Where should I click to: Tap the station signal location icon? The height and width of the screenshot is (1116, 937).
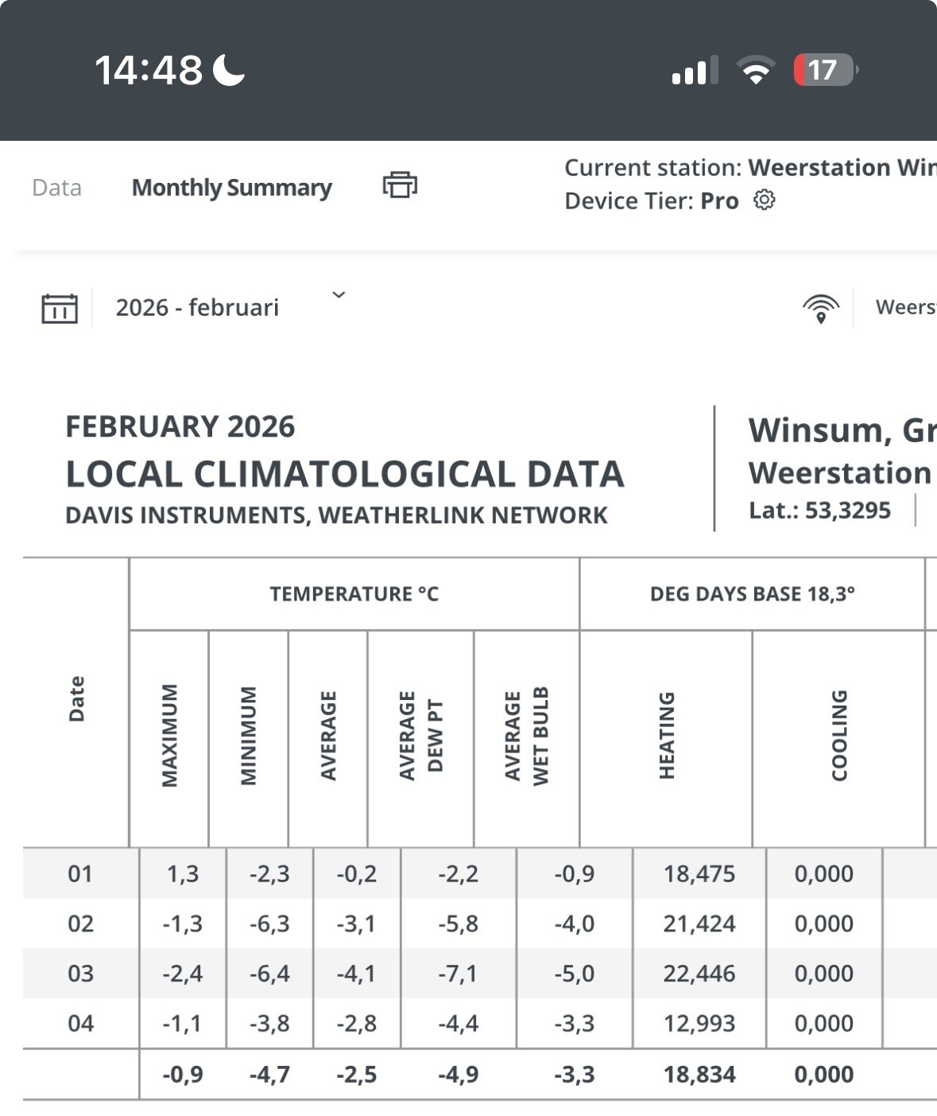tap(820, 308)
